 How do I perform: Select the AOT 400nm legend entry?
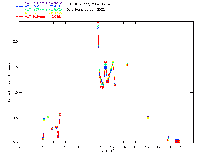coord(39,3)
